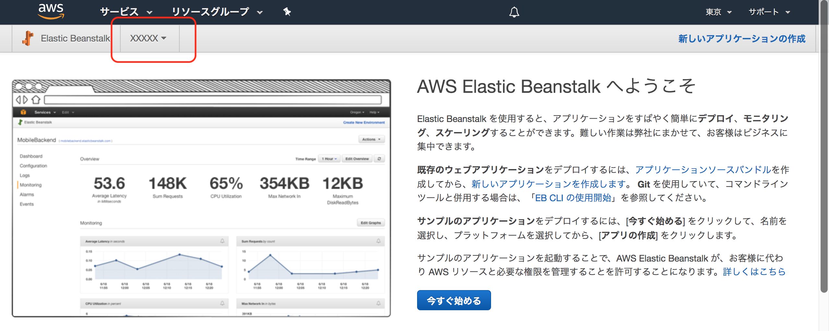The width and height of the screenshot is (829, 331).
Task: Open the notification bell
Action: [x=514, y=12]
